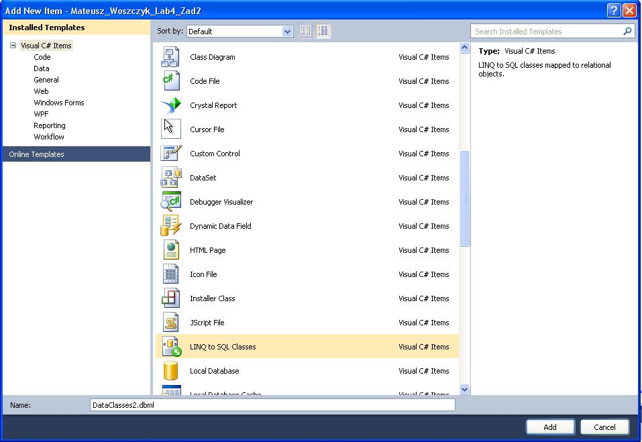Select the Reporting category
This screenshot has height=442, width=642.
click(50, 125)
